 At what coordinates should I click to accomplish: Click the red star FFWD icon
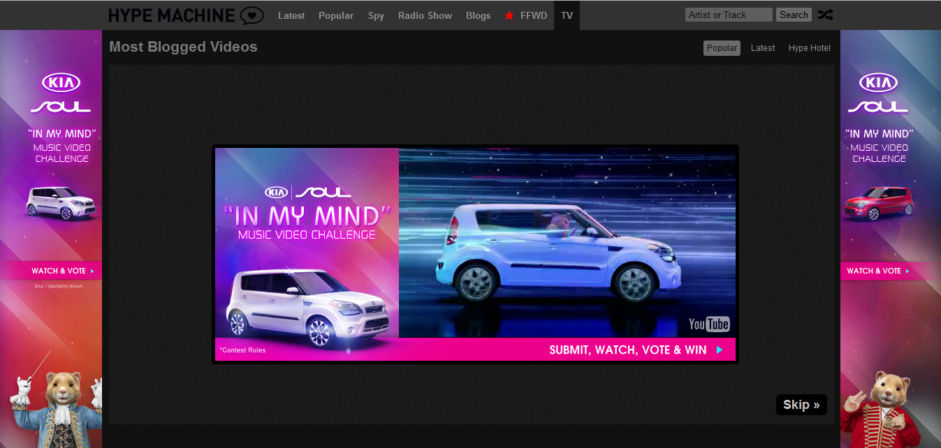[509, 15]
